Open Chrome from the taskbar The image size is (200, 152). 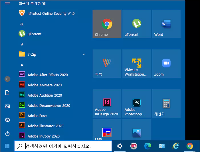pyautogui.click(x=190, y=146)
